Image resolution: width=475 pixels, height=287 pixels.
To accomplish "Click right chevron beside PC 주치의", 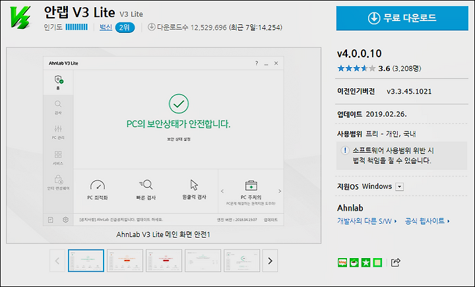I will [x=280, y=192].
